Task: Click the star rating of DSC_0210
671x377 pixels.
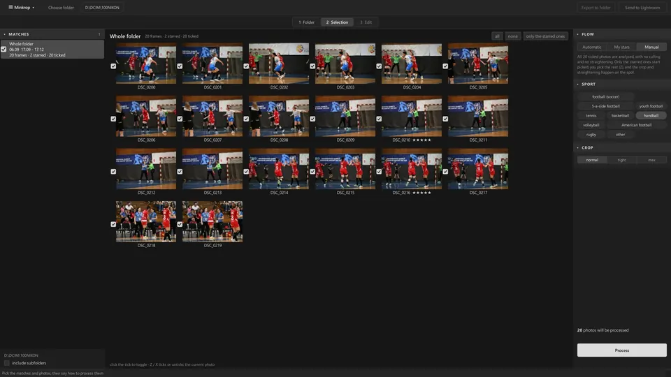Action: [x=421, y=140]
